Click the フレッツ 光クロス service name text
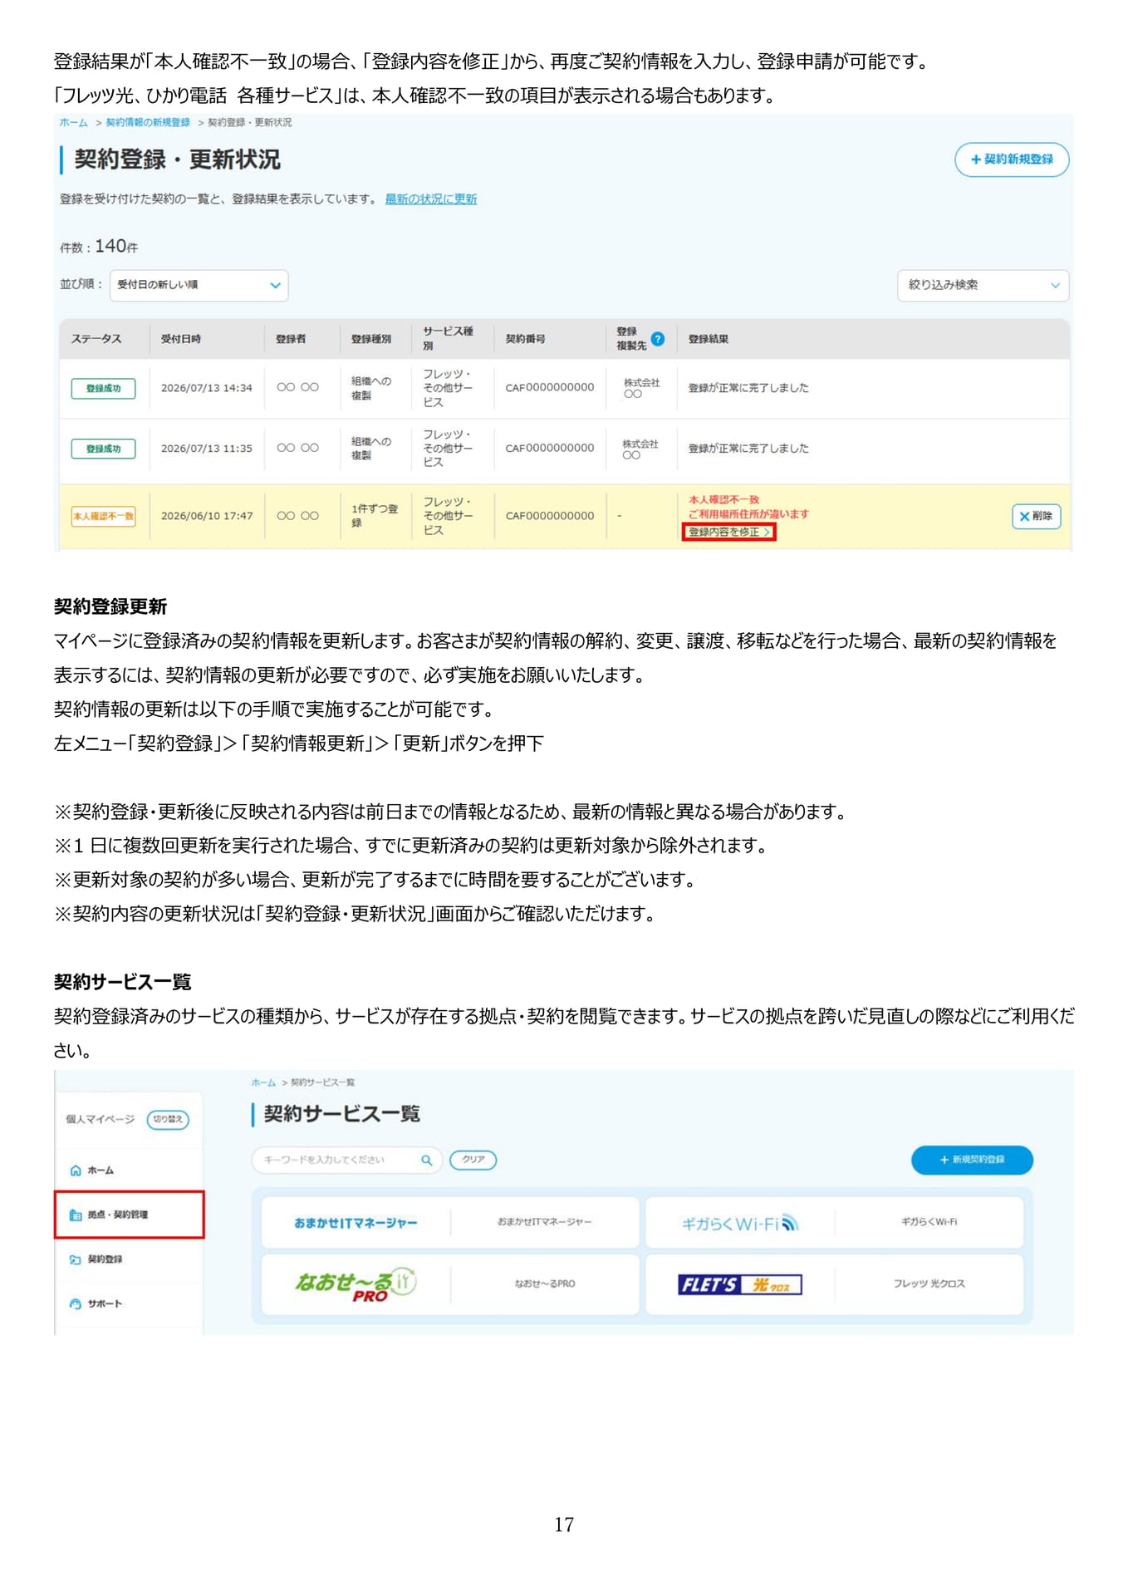The image size is (1128, 1595). (929, 1284)
